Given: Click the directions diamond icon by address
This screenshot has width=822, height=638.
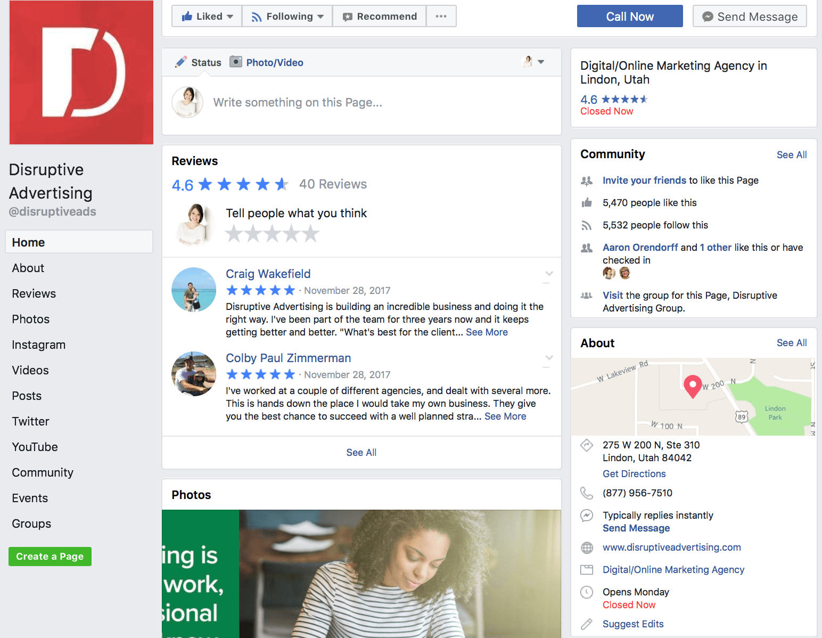Looking at the screenshot, I should (x=587, y=445).
